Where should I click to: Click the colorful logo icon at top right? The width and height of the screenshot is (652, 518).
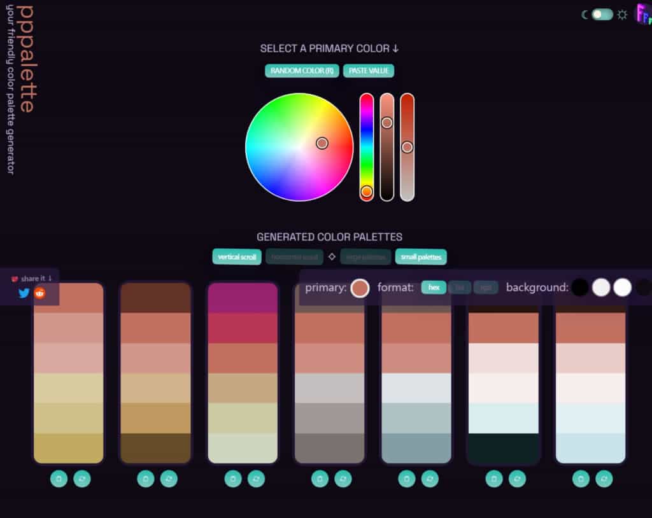coord(642,14)
